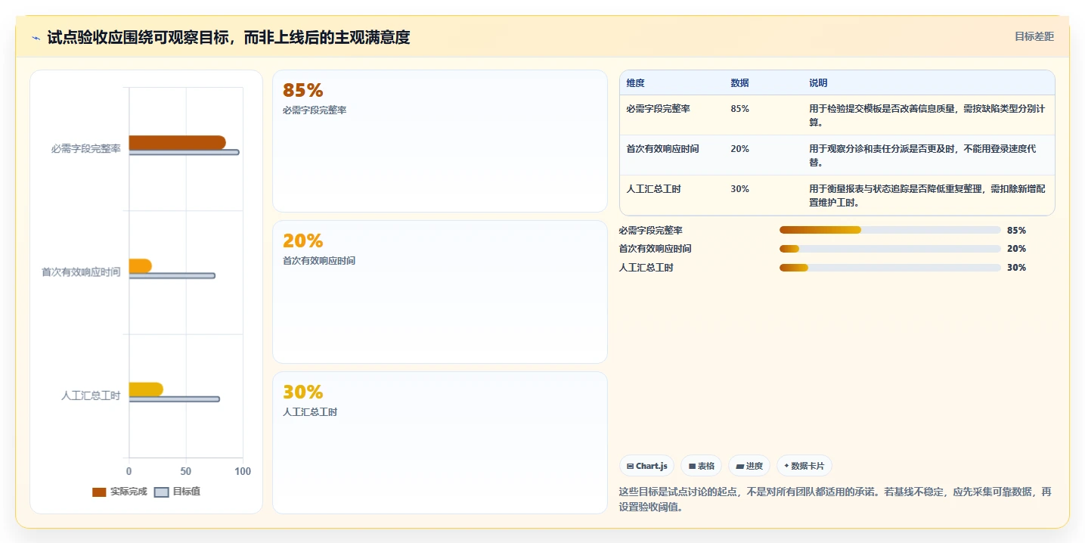Click the 人工汇总工时 table row label
Screen dimensions: 1085x543
click(653, 189)
